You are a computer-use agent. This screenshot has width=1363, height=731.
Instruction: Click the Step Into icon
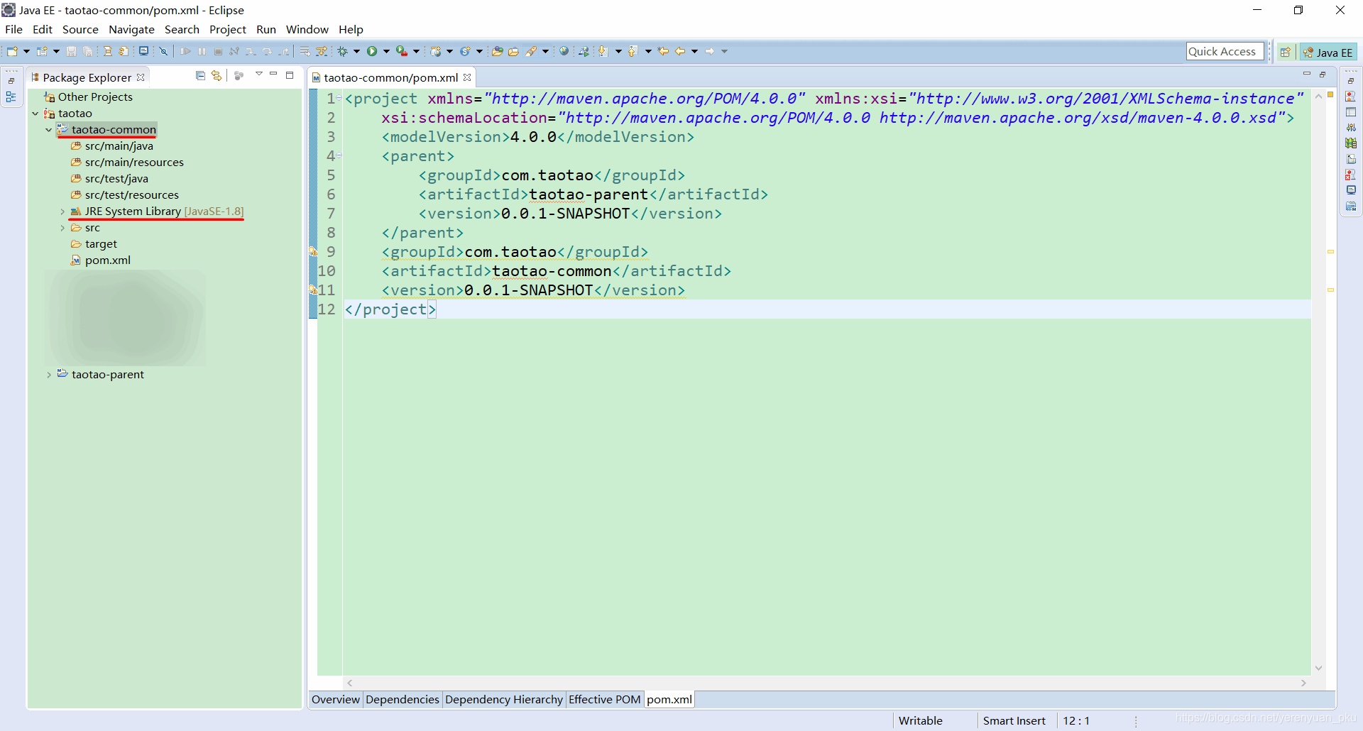[251, 51]
